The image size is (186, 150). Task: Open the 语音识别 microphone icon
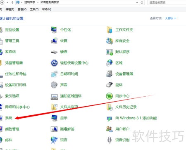pyautogui.click(x=110, y=140)
